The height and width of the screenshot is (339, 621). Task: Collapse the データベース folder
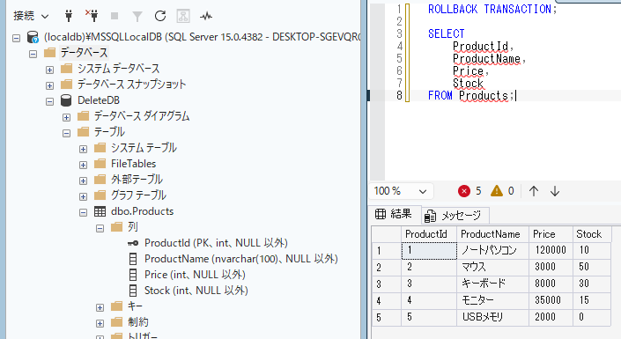coord(33,54)
